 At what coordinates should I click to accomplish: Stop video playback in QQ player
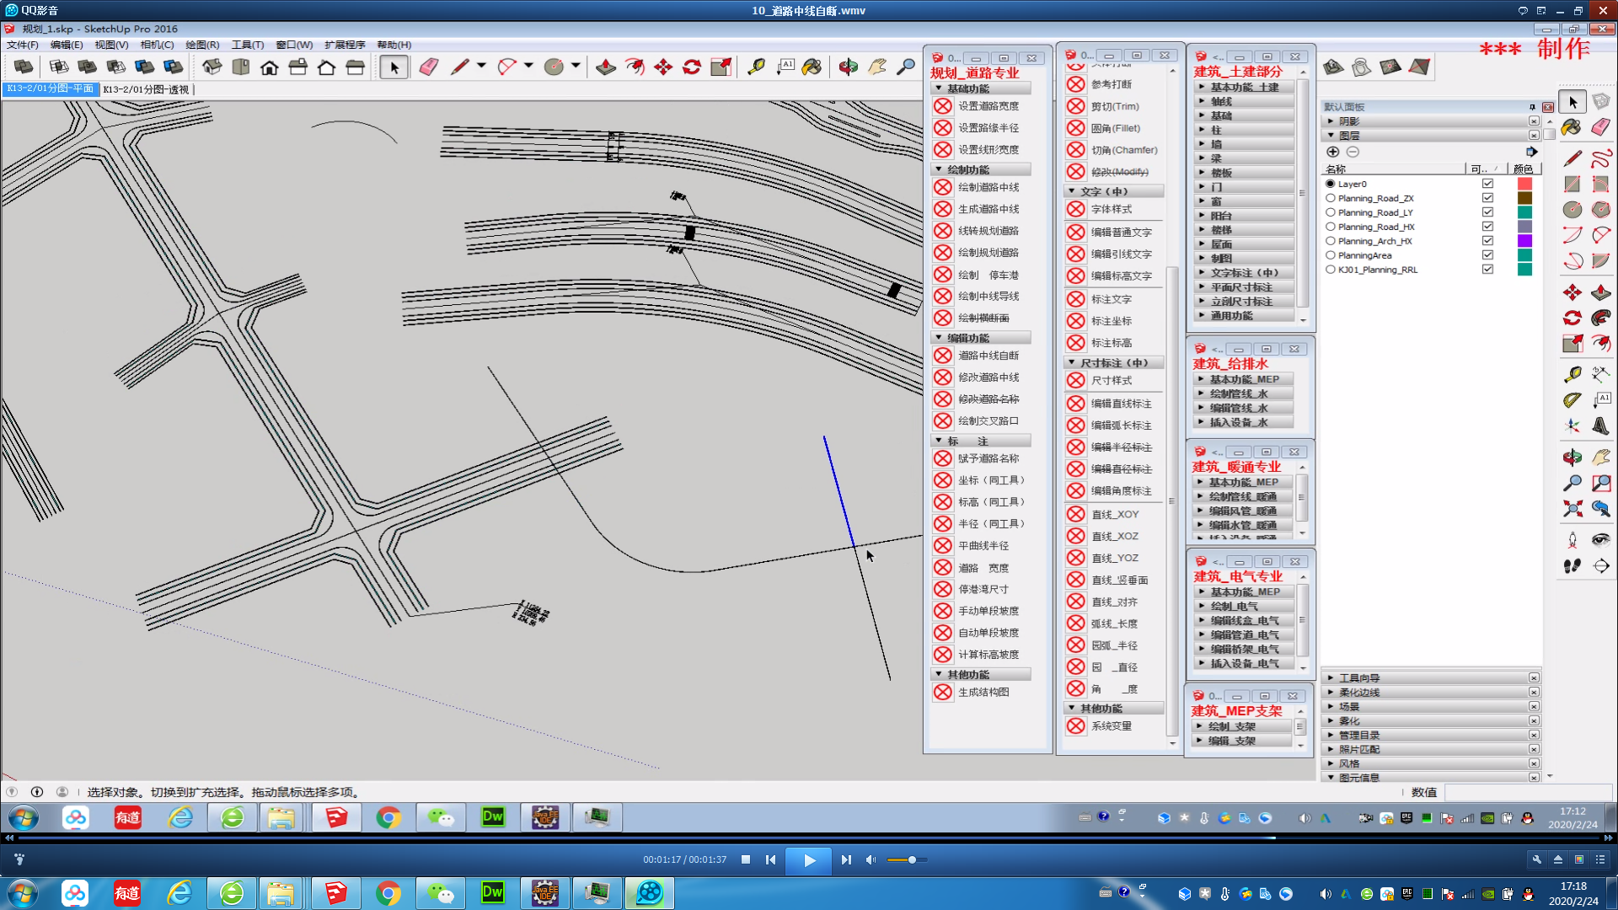pos(746,859)
